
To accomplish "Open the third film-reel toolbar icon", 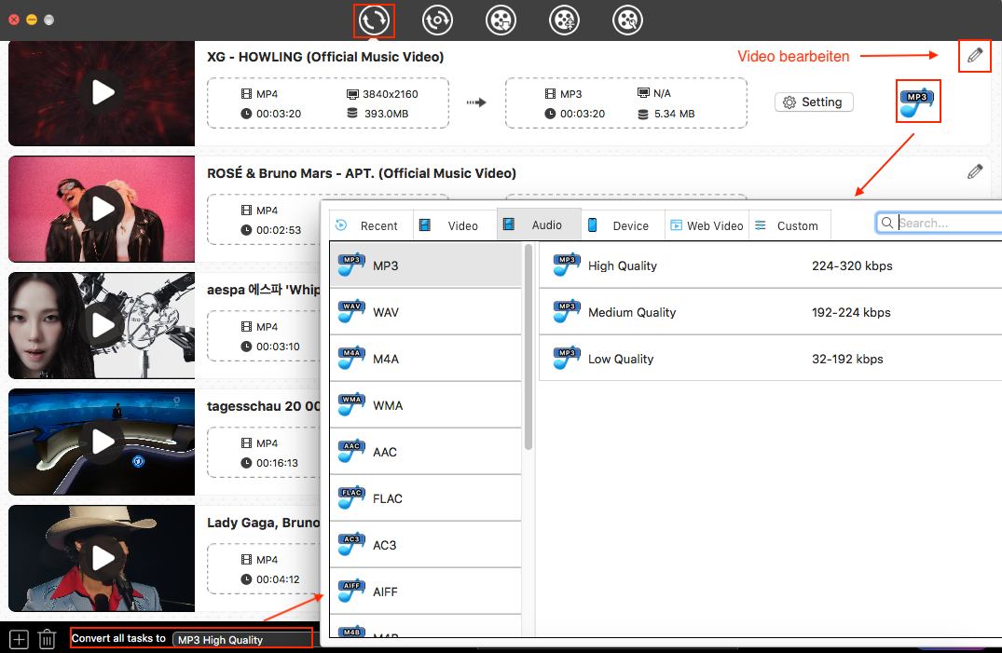I will 501,20.
